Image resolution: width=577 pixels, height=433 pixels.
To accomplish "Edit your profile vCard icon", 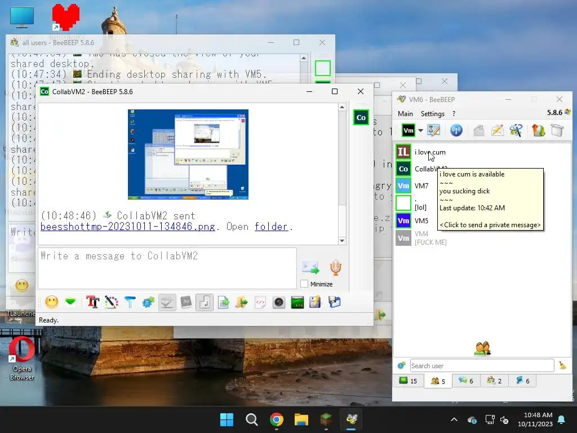I will tap(434, 130).
